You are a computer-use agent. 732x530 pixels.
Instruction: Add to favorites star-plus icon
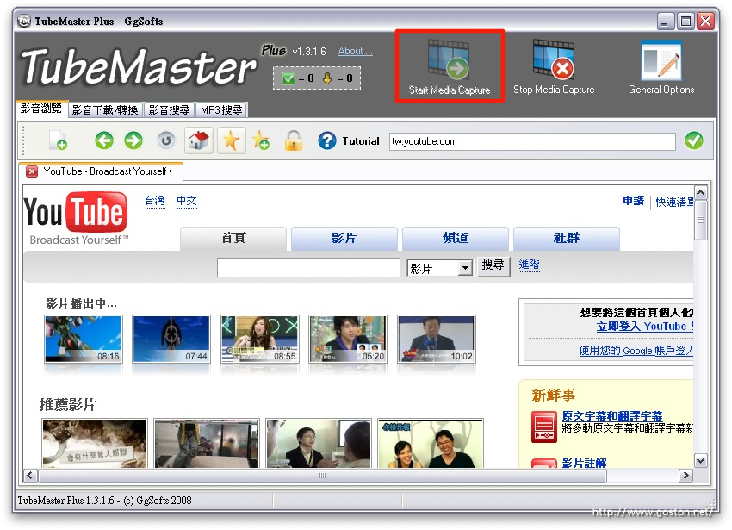(x=260, y=140)
